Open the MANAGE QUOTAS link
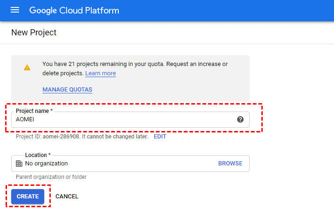 pos(67,90)
